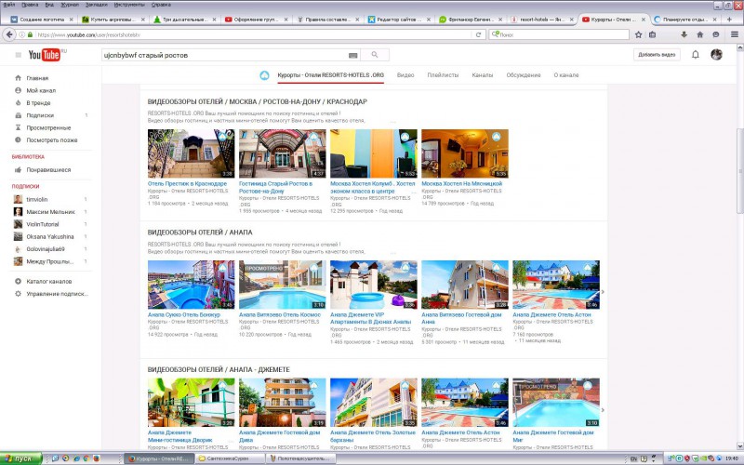Viewport: 744px width, 465px height.
Task: Open the 'Журнал' browser menu
Action: click(70, 5)
